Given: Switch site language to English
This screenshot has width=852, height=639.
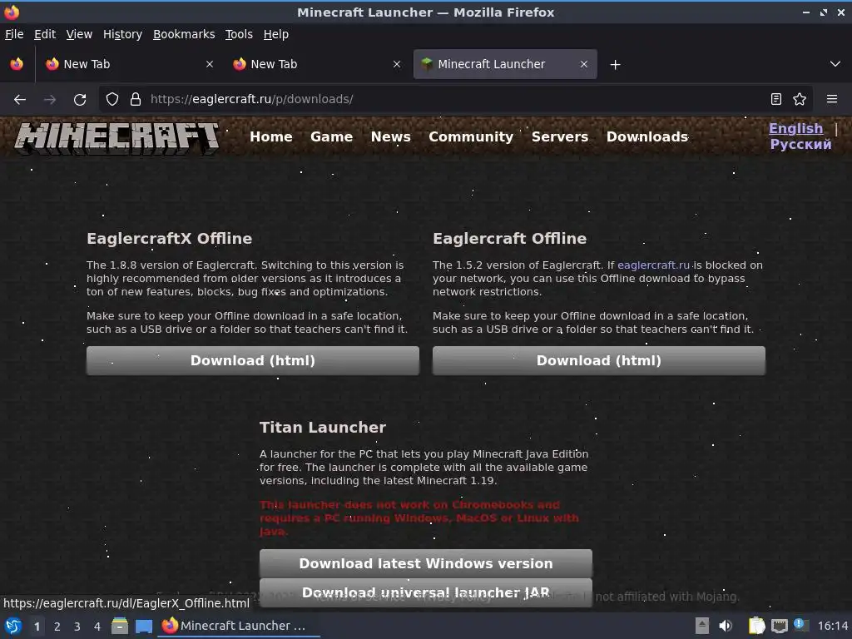Looking at the screenshot, I should (795, 129).
